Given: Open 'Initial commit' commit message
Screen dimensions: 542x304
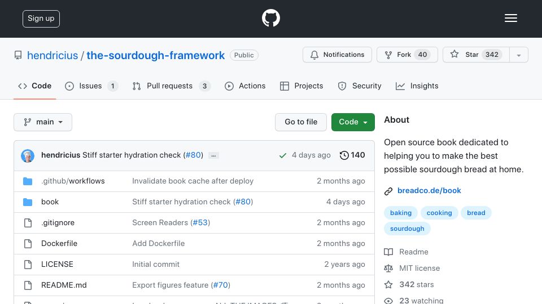Looking at the screenshot, I should (x=156, y=264).
